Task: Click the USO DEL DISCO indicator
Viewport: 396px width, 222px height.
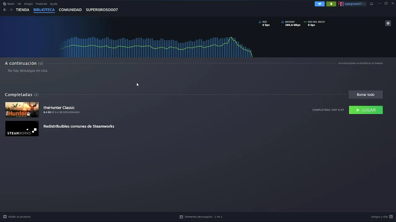Action: 314,23
